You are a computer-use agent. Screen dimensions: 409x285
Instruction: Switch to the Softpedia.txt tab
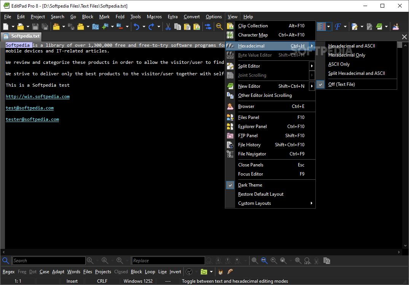click(x=22, y=36)
